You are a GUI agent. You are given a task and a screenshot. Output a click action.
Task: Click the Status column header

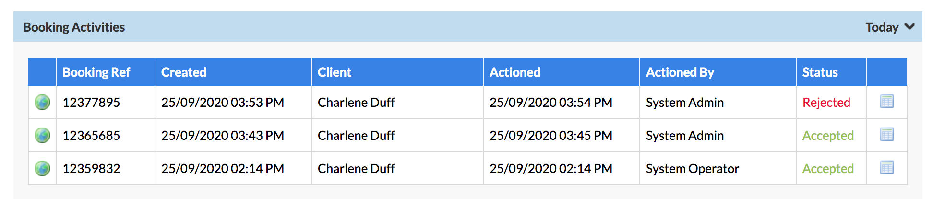[x=820, y=72]
